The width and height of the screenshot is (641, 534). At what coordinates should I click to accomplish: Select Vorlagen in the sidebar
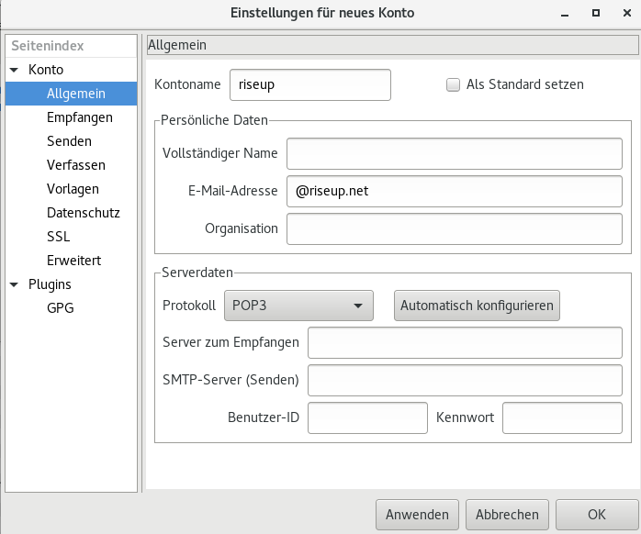(72, 189)
